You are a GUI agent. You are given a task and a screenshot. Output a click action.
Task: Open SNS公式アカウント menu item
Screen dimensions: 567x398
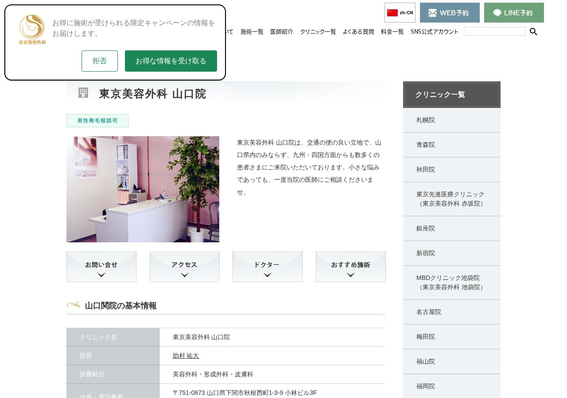click(x=435, y=31)
